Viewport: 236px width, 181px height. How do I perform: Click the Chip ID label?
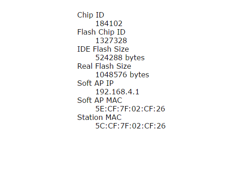click(91, 15)
